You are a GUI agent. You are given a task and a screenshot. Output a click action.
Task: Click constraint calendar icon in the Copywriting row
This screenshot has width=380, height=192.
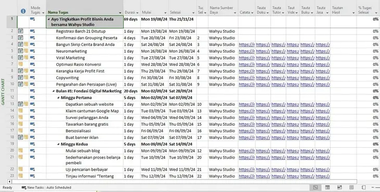tap(21, 78)
